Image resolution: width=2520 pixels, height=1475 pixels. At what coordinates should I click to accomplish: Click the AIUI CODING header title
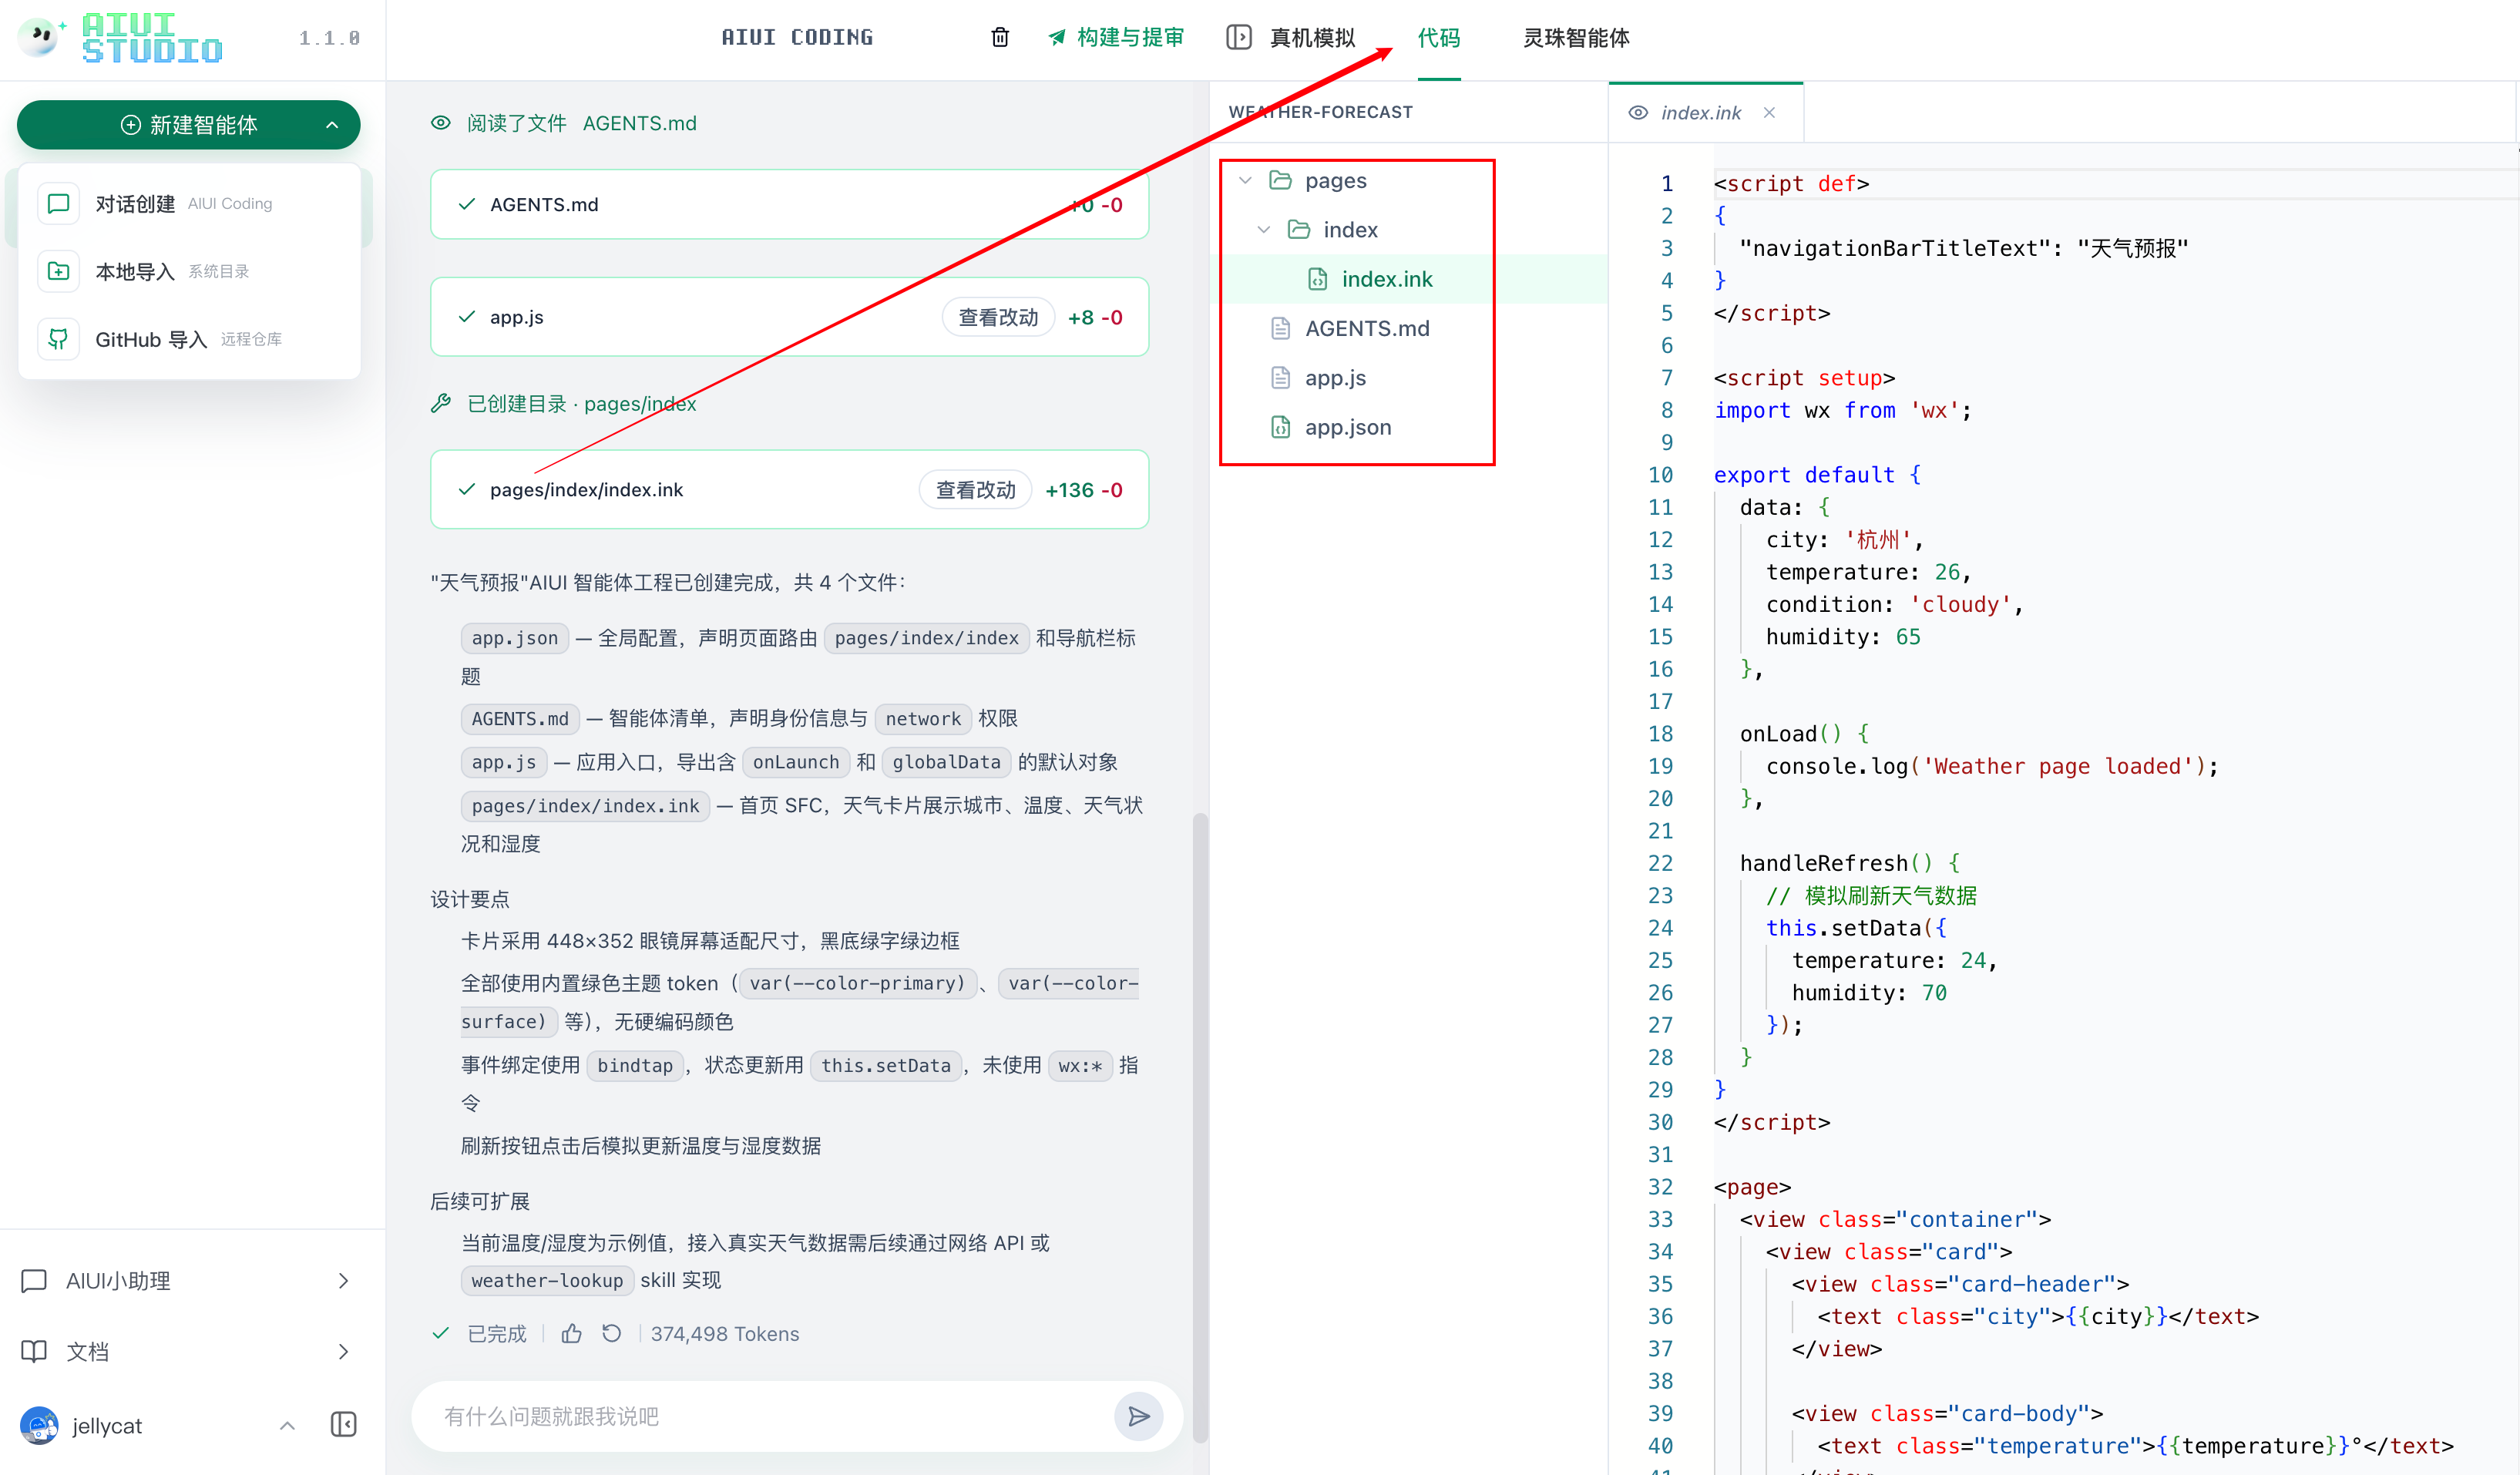797,38
